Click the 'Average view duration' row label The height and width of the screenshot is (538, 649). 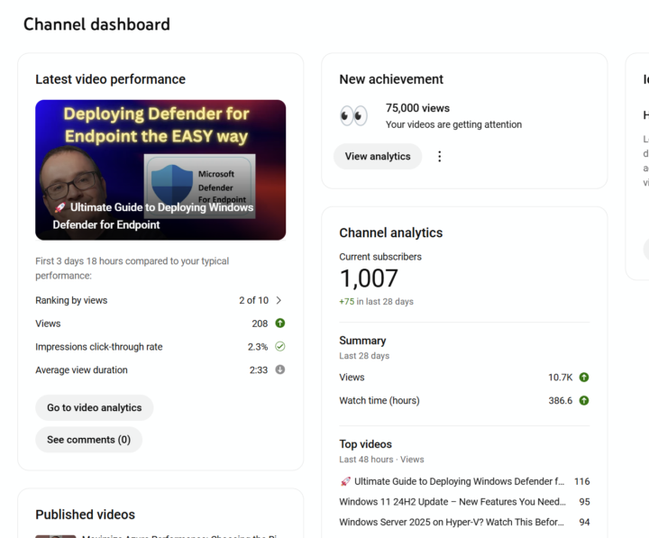tap(81, 370)
